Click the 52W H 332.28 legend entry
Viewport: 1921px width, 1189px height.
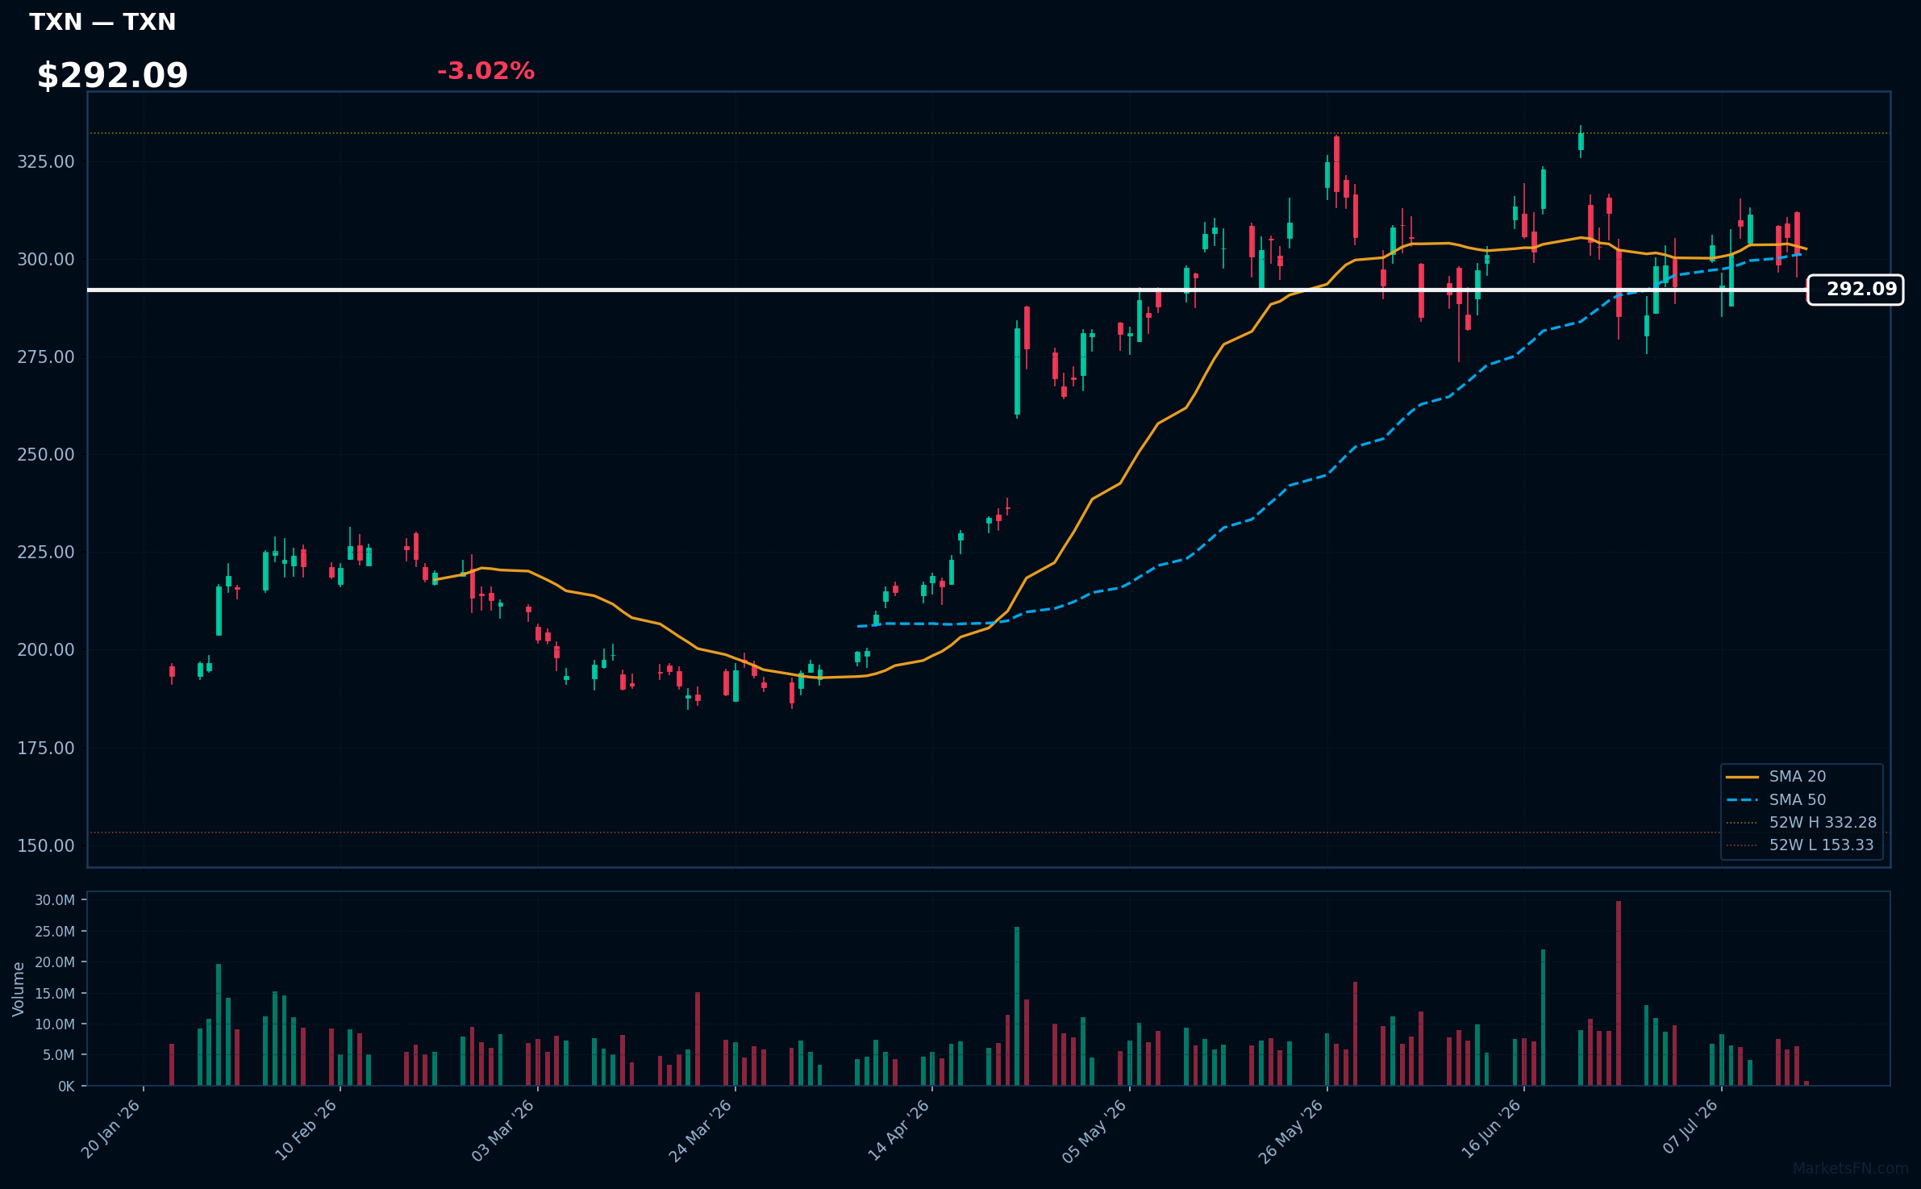pos(1802,823)
